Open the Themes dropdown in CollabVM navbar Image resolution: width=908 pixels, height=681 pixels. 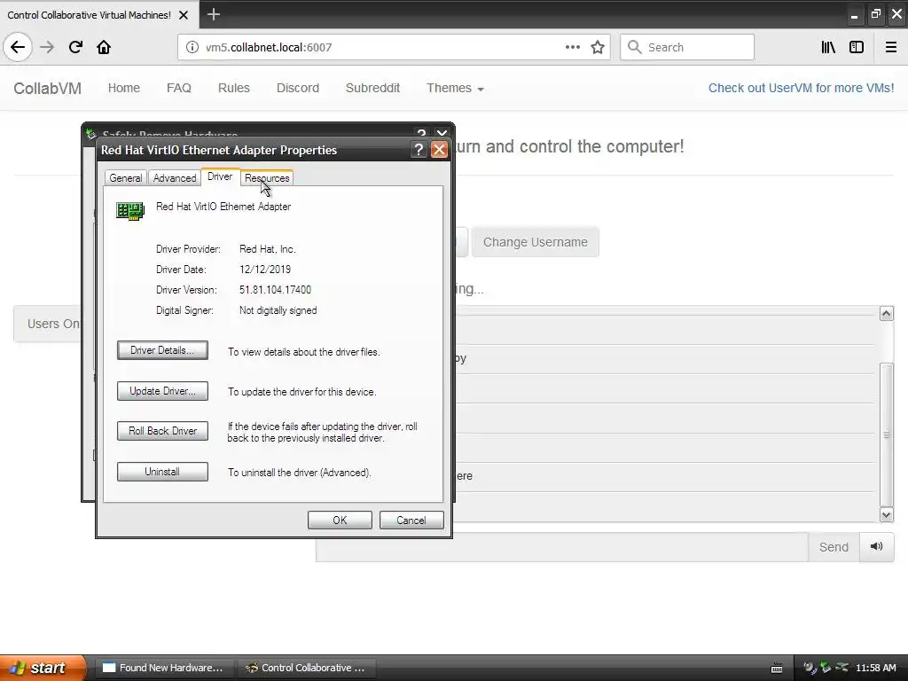point(455,88)
